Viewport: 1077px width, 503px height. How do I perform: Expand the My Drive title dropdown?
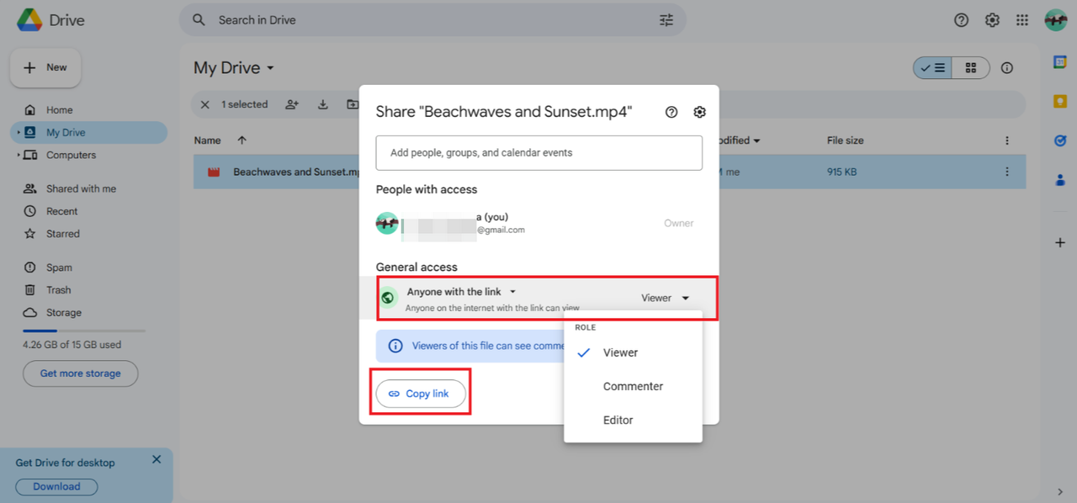(x=270, y=68)
